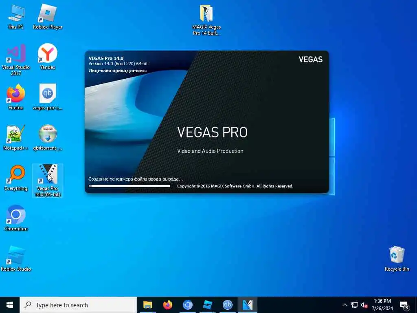Show hidden system tray icons
The width and height of the screenshot is (417, 313).
tap(345, 305)
